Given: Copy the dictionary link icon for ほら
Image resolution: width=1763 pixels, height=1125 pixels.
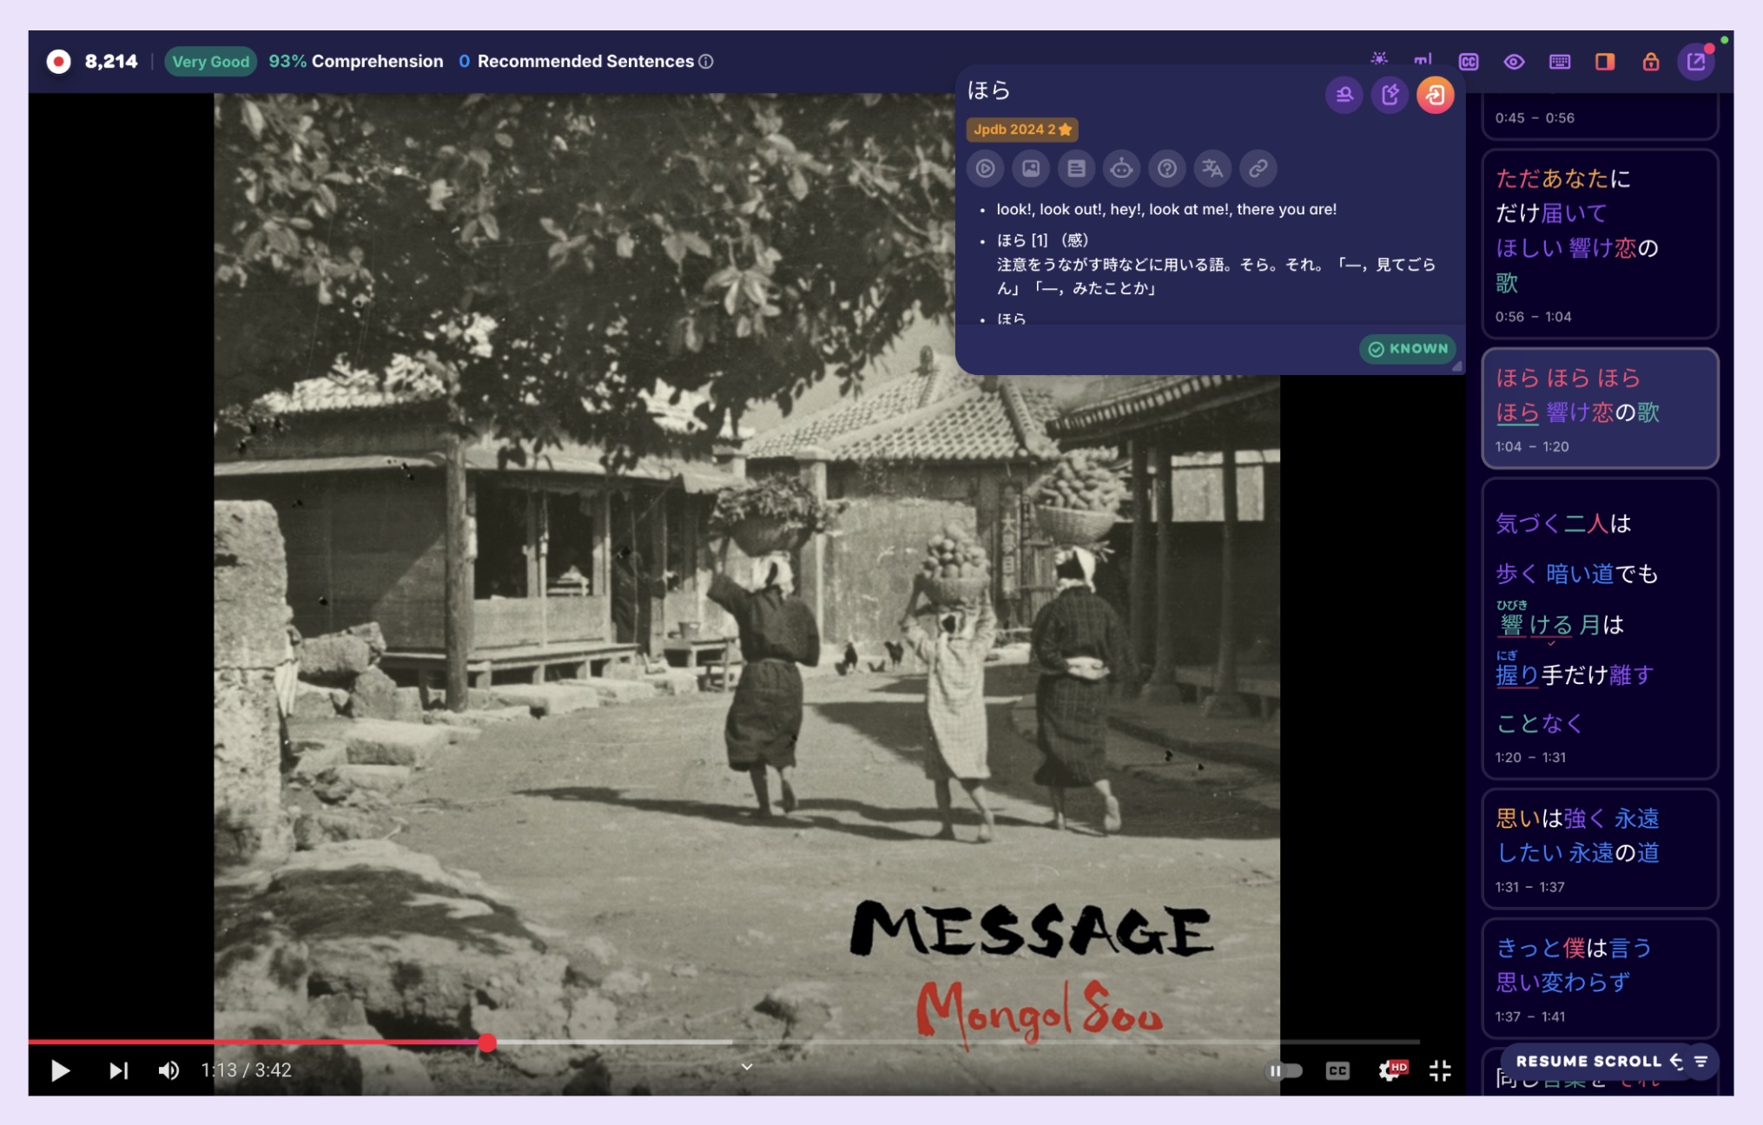Looking at the screenshot, I should [x=1258, y=168].
